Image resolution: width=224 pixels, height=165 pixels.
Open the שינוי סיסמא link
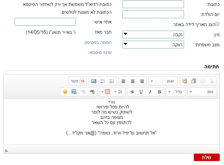[x=100, y=52]
